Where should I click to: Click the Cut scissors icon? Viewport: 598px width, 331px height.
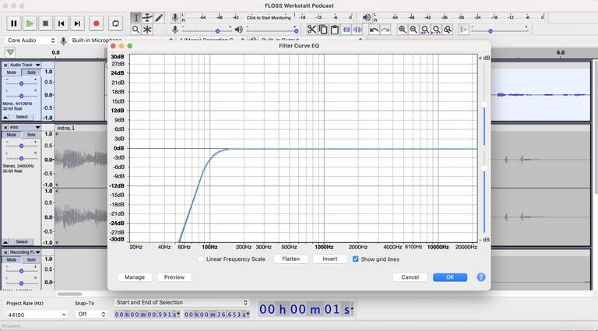(311, 30)
